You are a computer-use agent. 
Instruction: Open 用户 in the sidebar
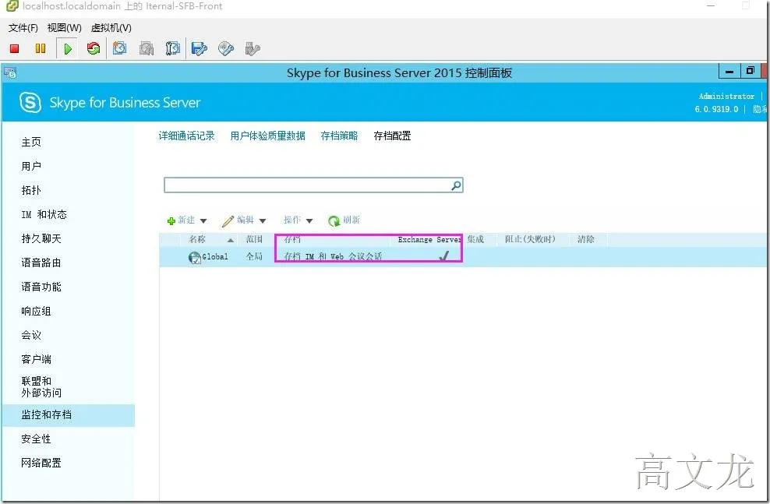pos(31,167)
